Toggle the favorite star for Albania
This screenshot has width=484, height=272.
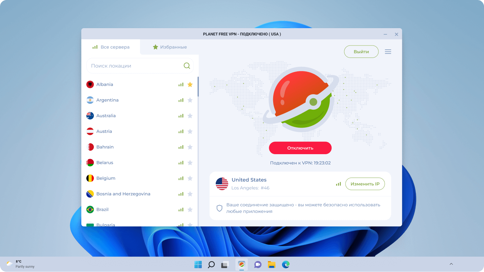(x=190, y=84)
